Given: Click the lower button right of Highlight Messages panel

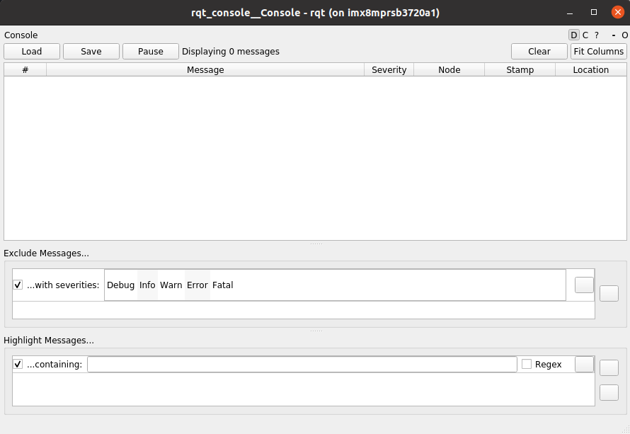Looking at the screenshot, I should [x=608, y=392].
